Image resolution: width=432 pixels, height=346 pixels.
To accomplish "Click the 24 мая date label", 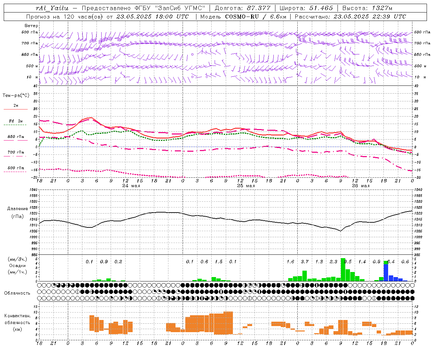I will 131,186.
